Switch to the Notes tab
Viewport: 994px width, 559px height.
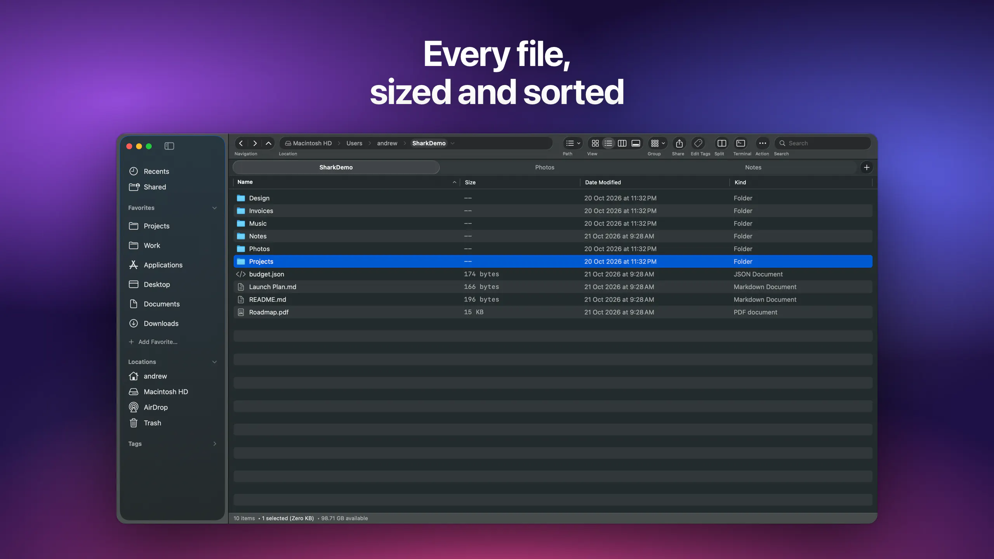click(x=753, y=167)
